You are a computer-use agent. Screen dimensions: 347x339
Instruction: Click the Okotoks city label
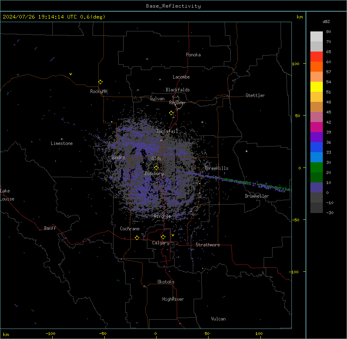[166, 282]
